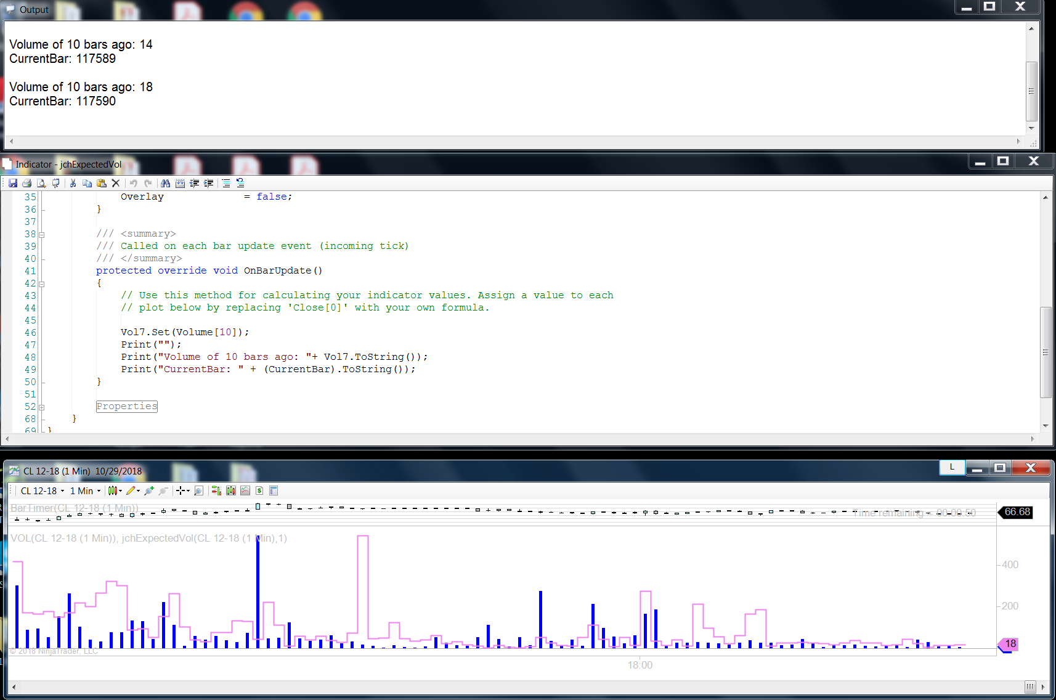Comment out the selected lines
This screenshot has height=700, width=1056.
(226, 183)
